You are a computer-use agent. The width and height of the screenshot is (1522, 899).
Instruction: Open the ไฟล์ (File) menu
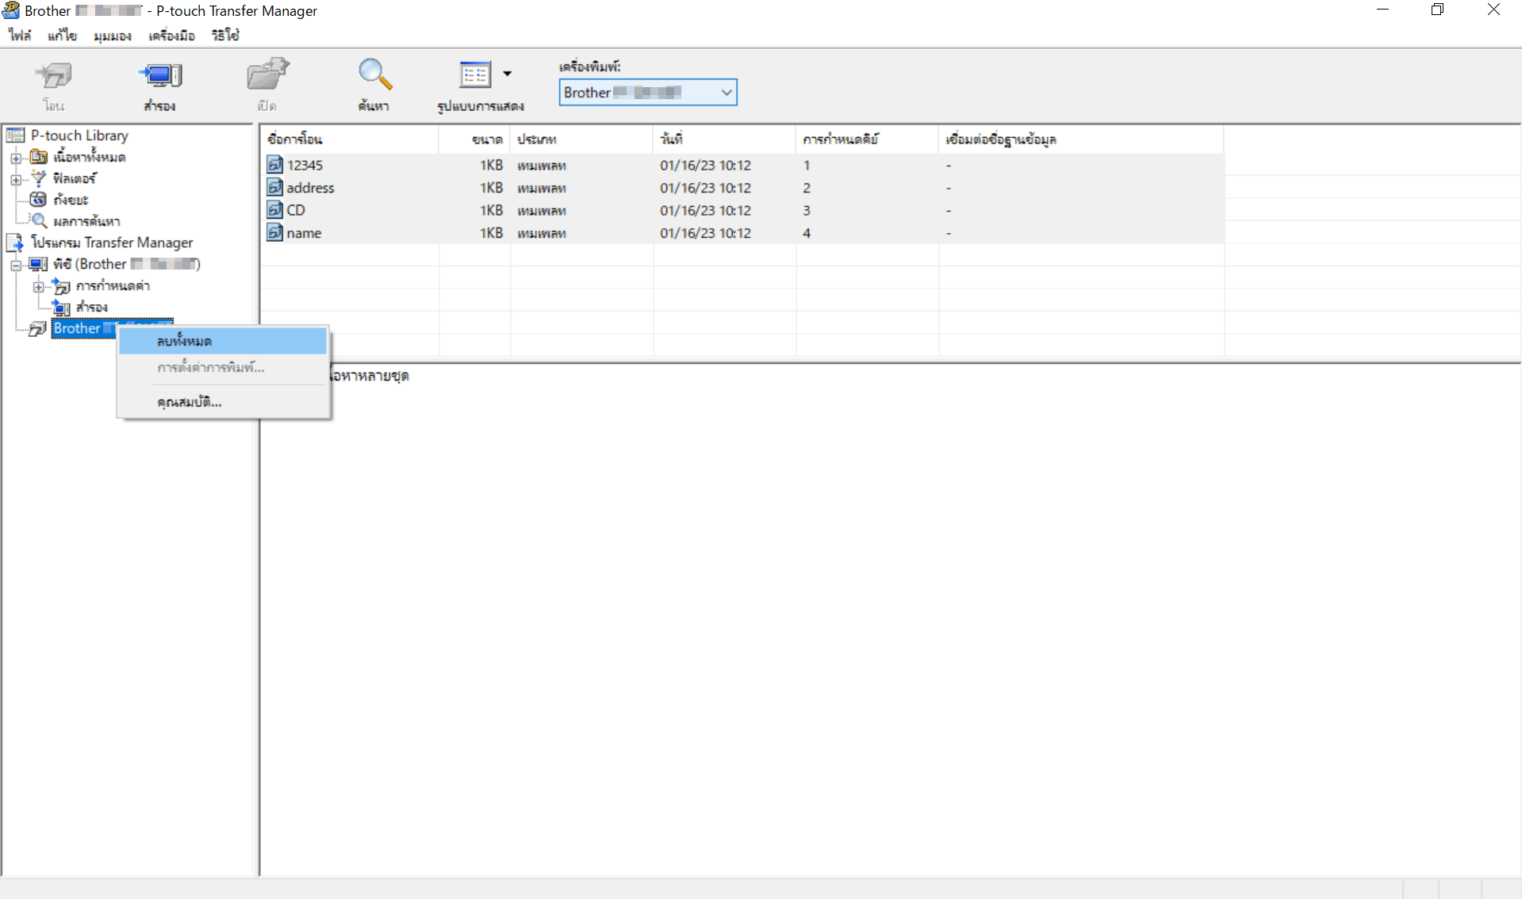pyautogui.click(x=20, y=36)
